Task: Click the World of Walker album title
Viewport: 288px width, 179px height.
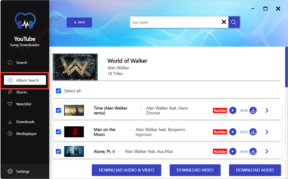Action: point(127,61)
